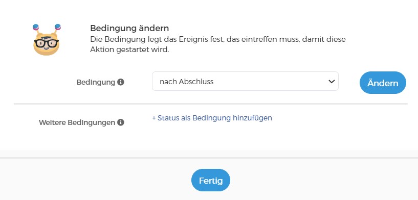Click the mascot's right antenna ball
The width and height of the screenshot is (418, 200).
pos(58,27)
